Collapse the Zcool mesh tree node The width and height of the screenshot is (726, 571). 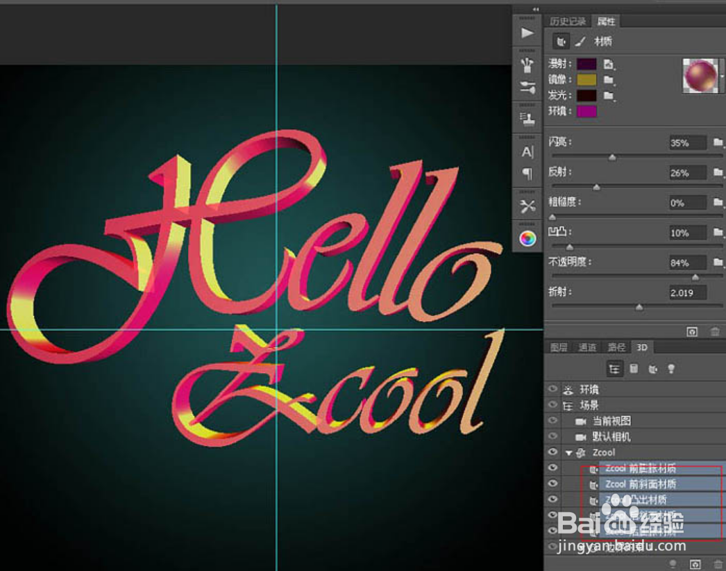coord(569,453)
